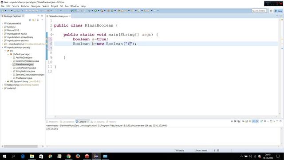284x160 pixels.
Task: Toggle Mark Occurrences toolbar button
Action: [75, 11]
